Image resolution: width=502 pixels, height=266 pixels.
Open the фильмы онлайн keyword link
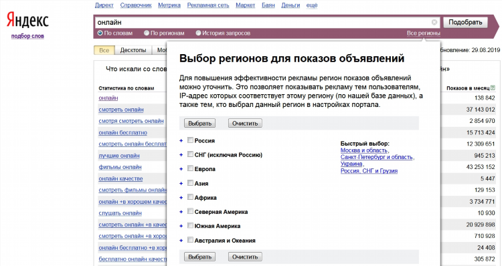120,167
